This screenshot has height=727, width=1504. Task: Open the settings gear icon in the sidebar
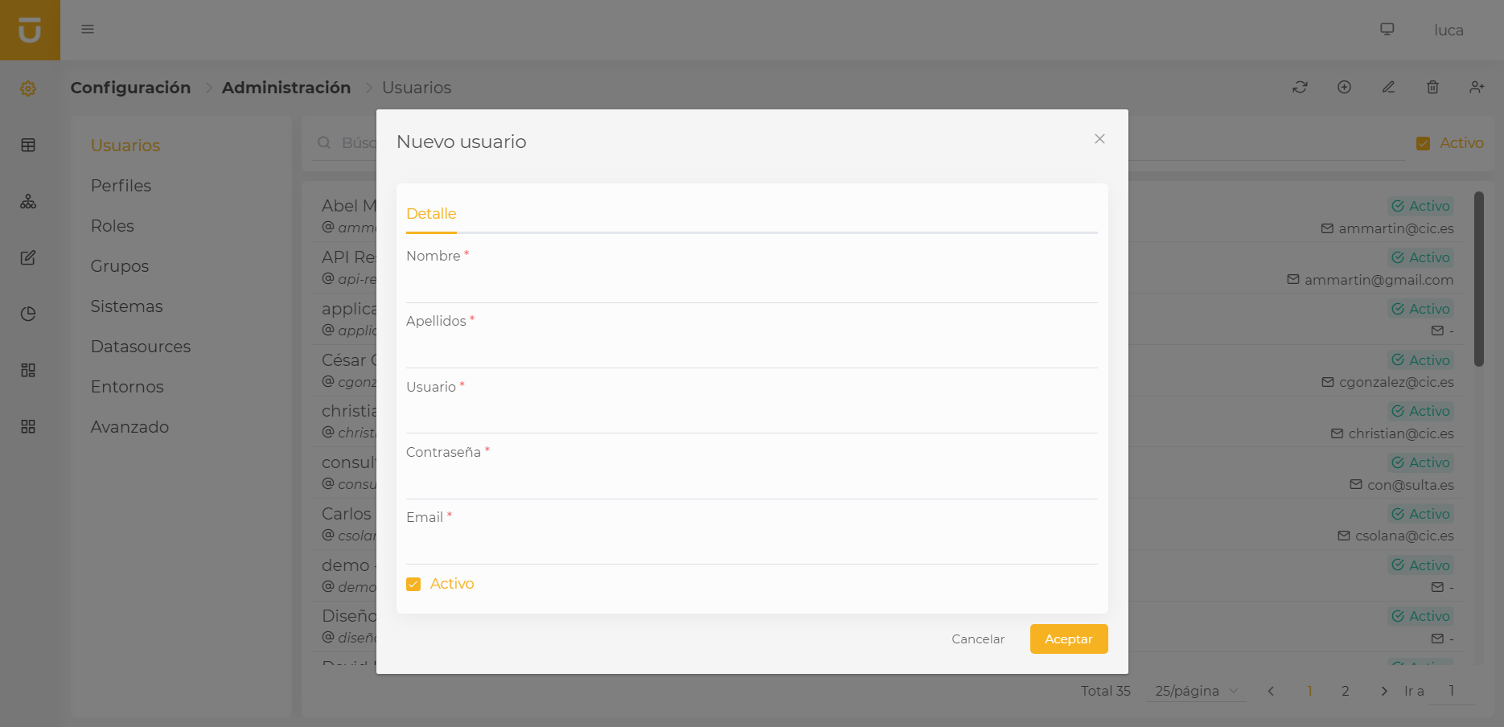click(28, 88)
